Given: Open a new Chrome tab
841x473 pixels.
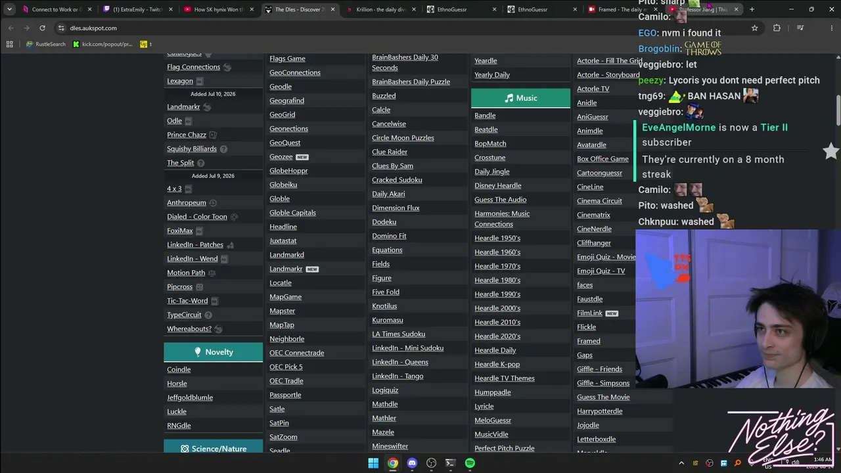Looking at the screenshot, I should (752, 9).
